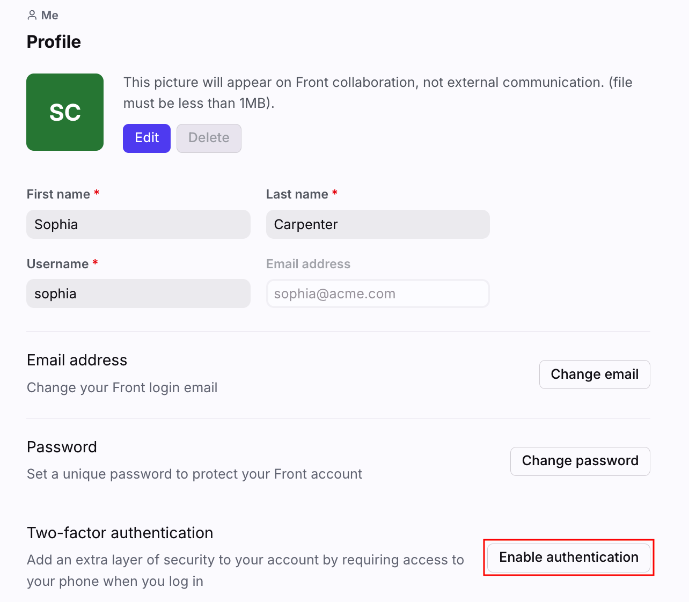This screenshot has height=602, width=689.
Task: Focus the First name field
Action: click(x=138, y=224)
